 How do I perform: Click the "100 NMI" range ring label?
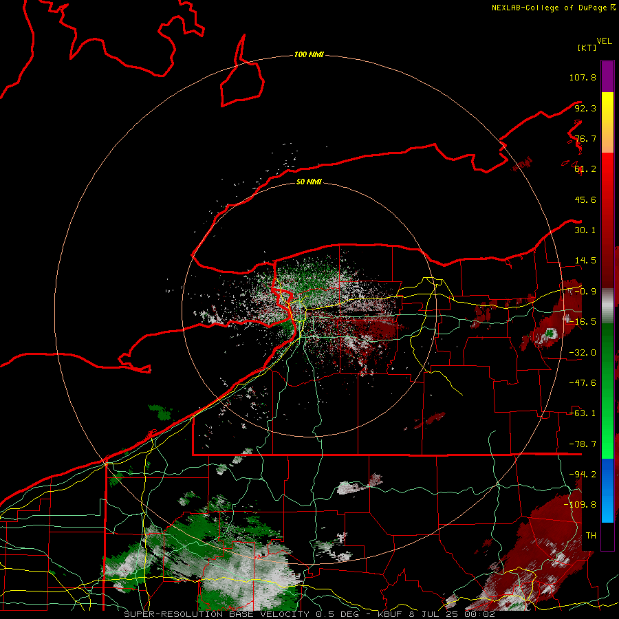click(x=309, y=54)
